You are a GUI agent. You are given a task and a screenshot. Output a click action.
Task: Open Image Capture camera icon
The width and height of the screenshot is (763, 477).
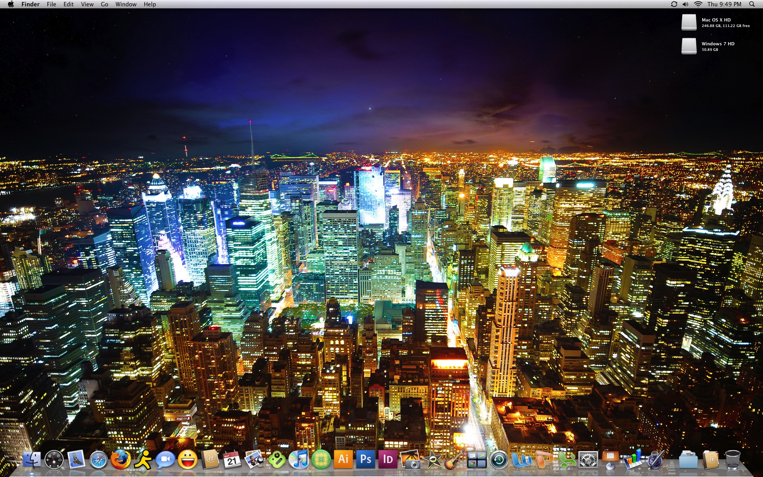410,460
